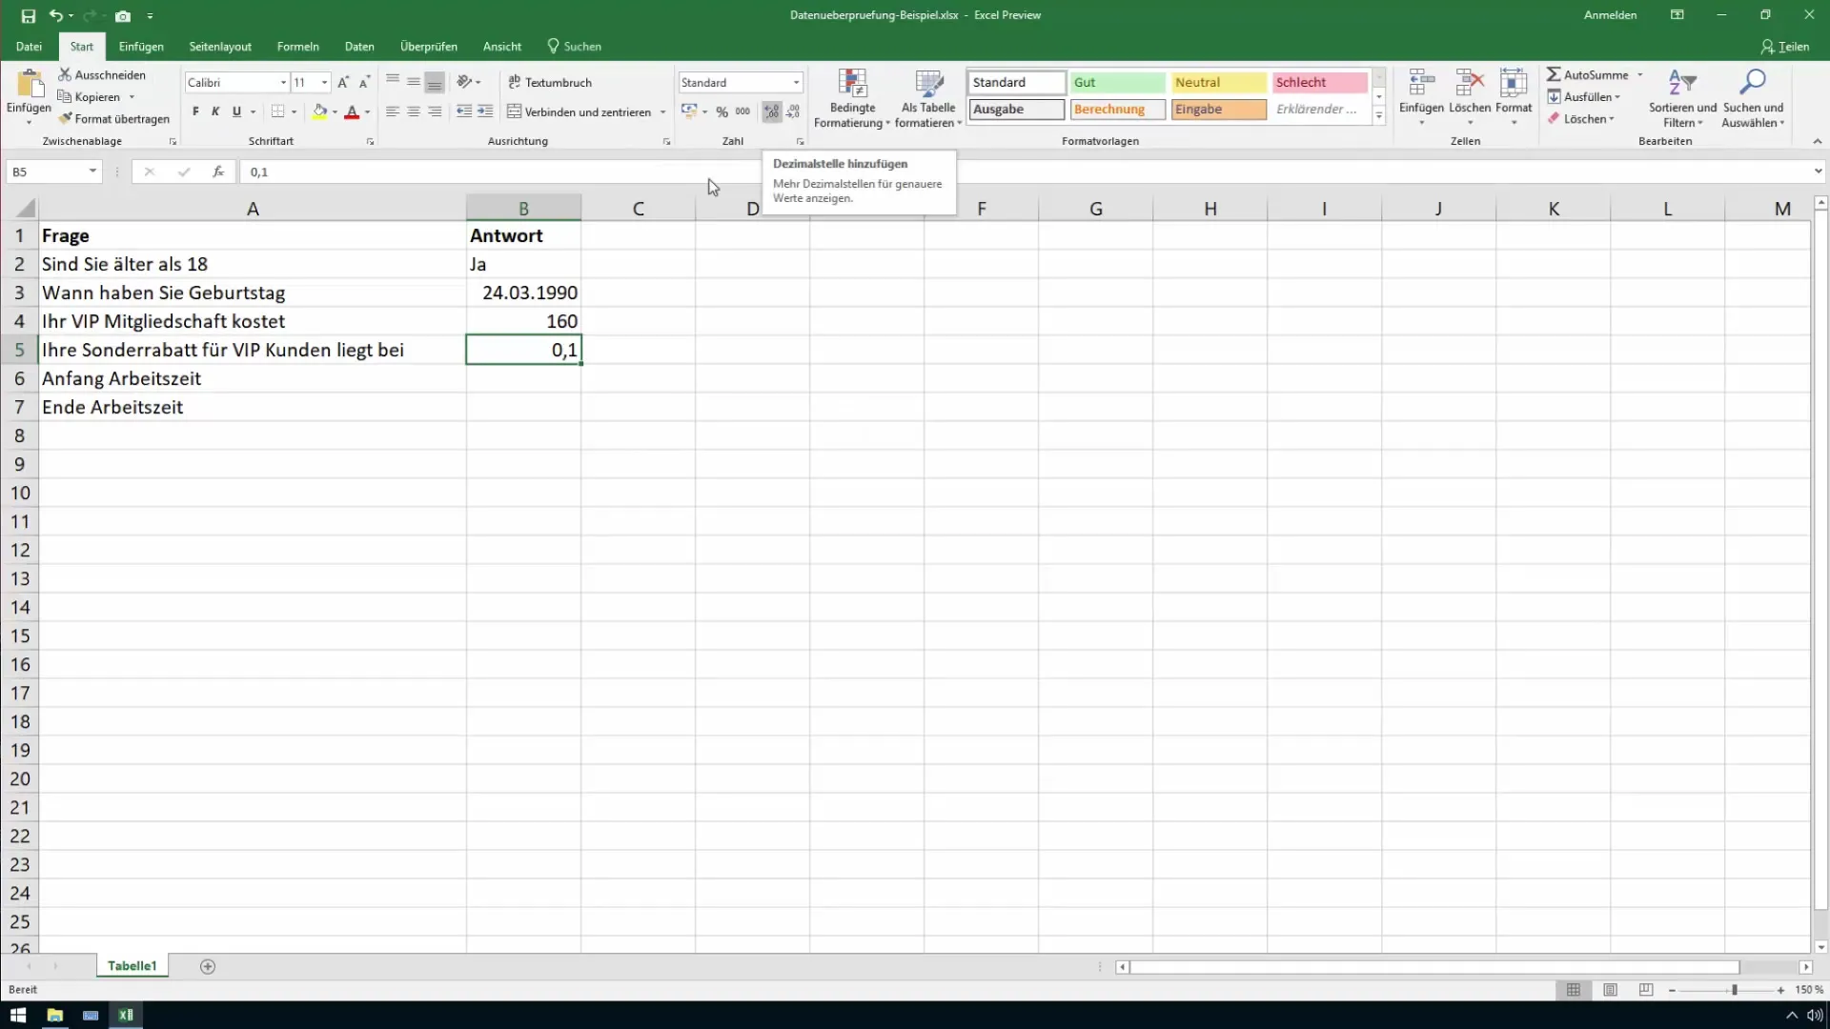The width and height of the screenshot is (1830, 1029).
Task: Toggle bold formatting (F)
Action: coord(195,111)
